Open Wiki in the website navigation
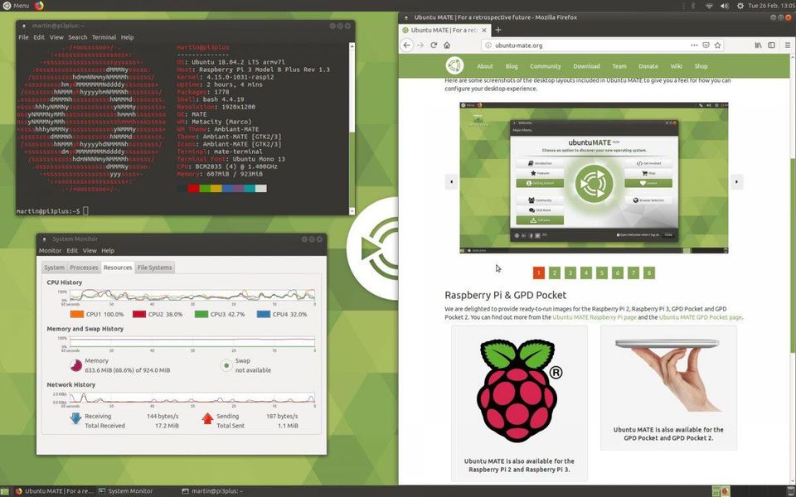Viewport: 796px width, 497px height. point(677,66)
